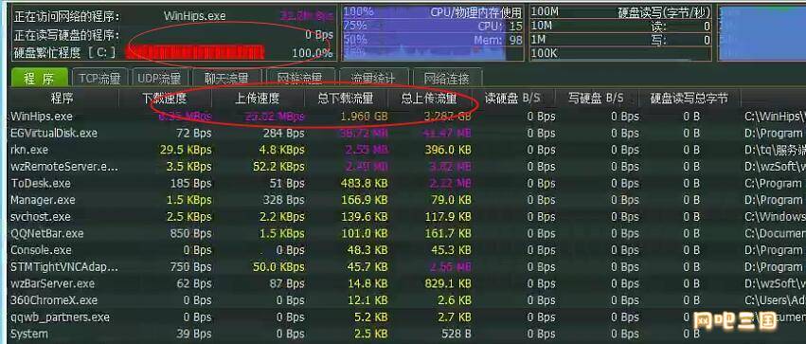This screenshot has width=806, height=344.
Task: Click the 50.0 KBps upload speed value
Action: tap(278, 267)
